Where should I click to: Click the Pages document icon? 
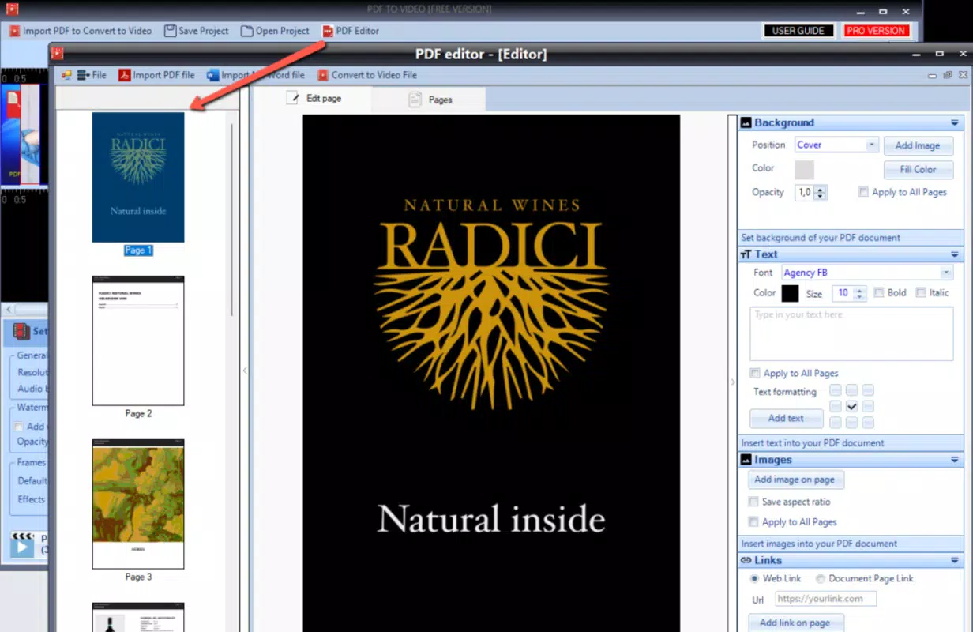[x=415, y=100]
